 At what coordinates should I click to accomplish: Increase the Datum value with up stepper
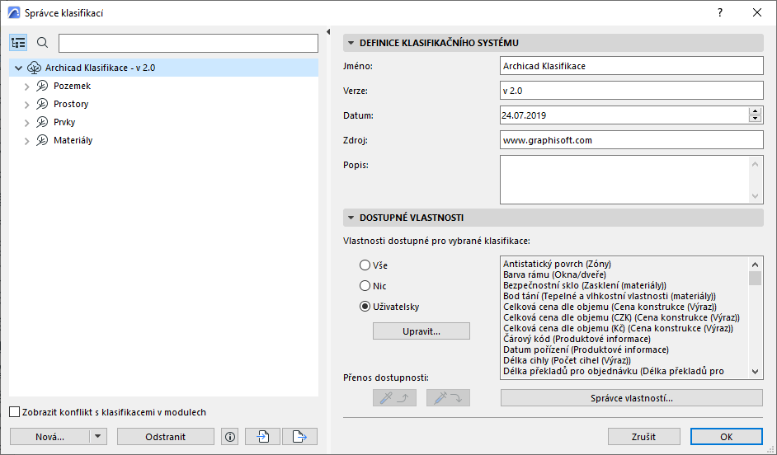[x=756, y=111]
